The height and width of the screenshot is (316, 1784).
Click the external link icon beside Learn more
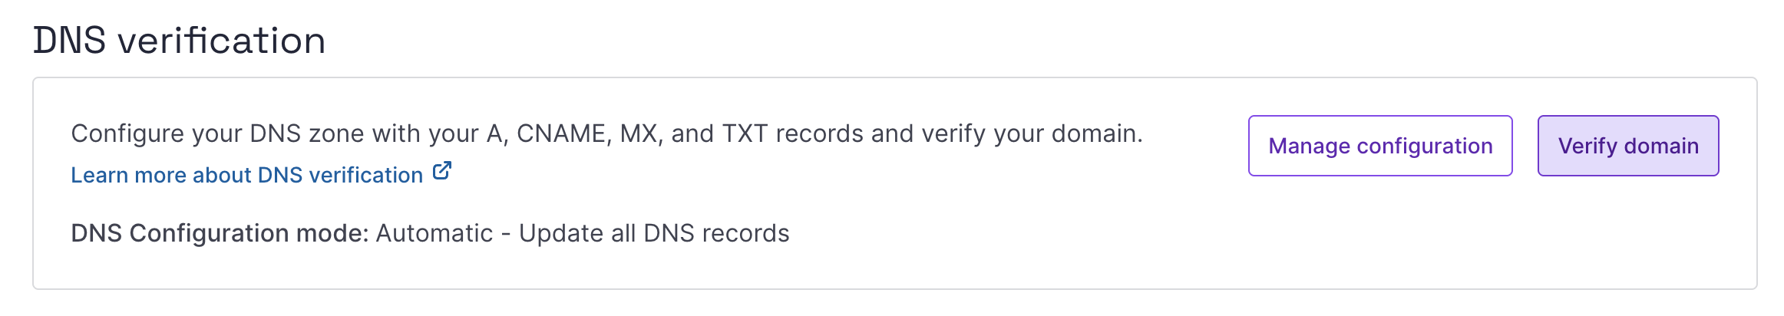442,171
